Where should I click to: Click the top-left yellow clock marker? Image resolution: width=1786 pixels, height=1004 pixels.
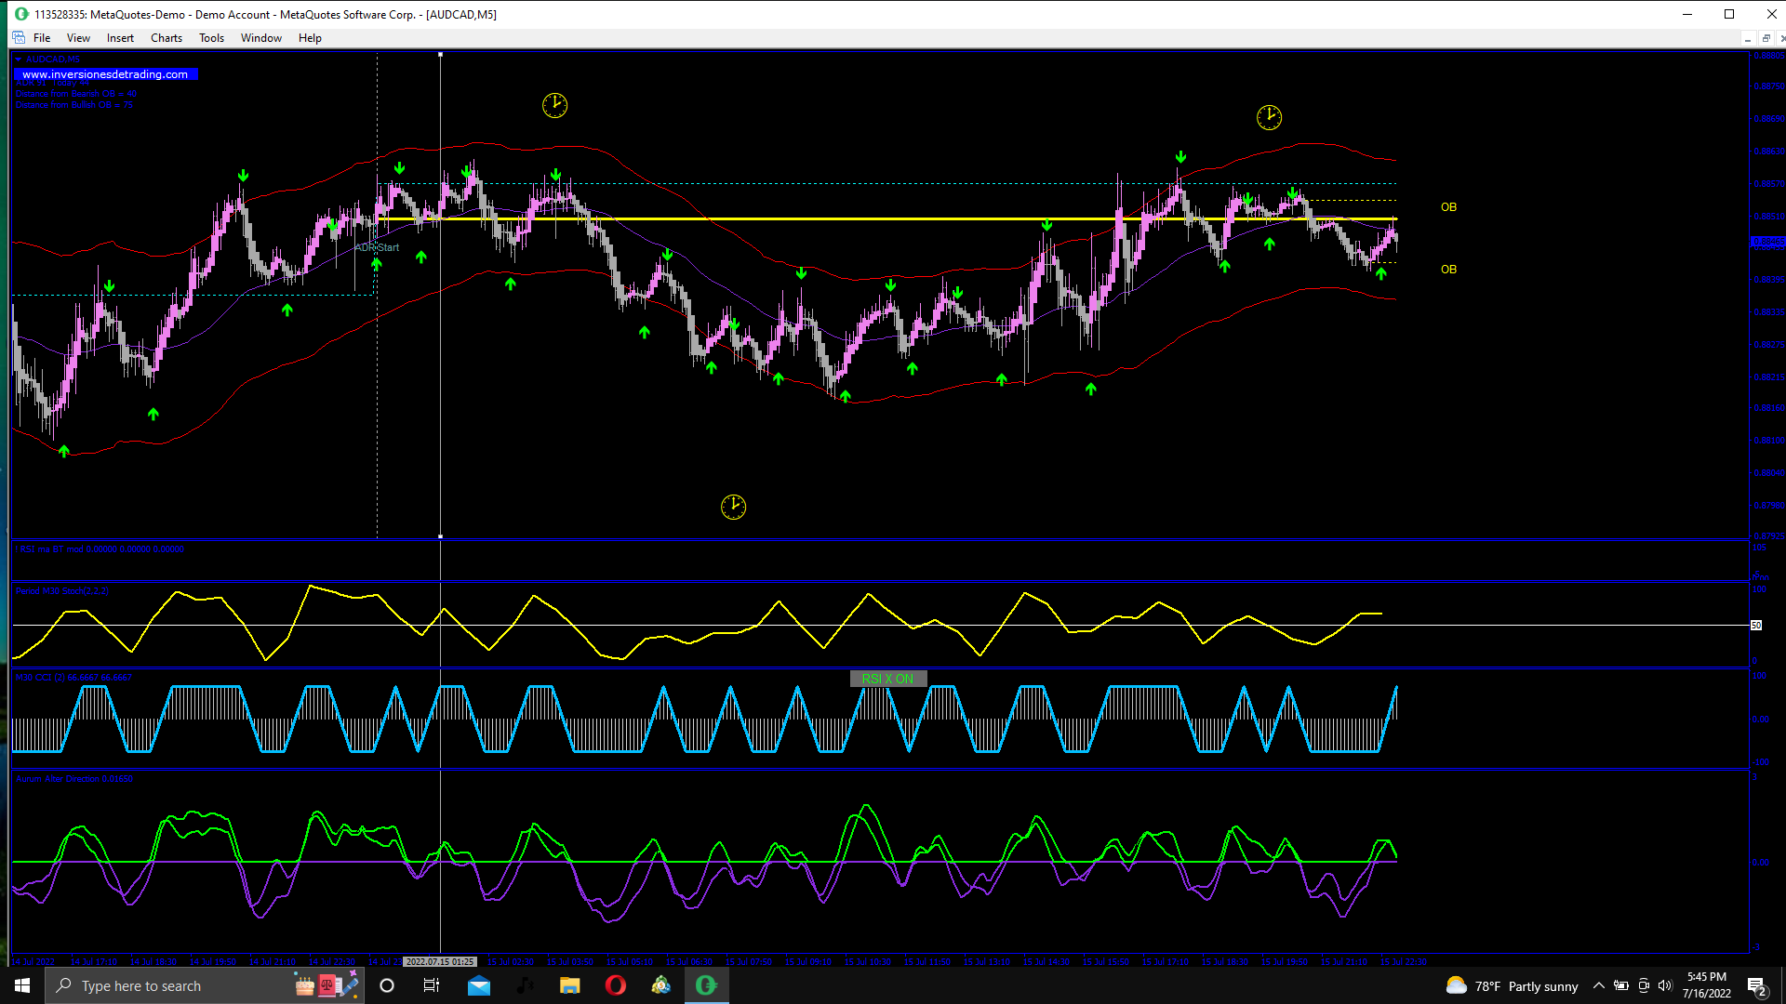click(x=554, y=105)
